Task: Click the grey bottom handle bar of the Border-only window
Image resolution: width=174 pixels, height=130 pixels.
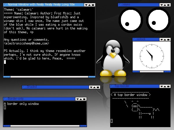Action: coord(45,126)
